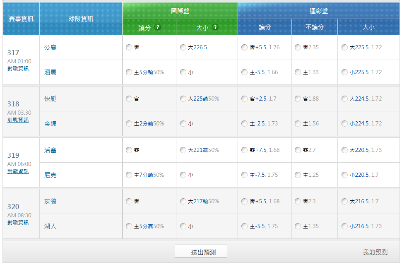Open the help icon beside 大小 in 國際盤
This screenshot has height=267, width=402.
click(215, 27)
